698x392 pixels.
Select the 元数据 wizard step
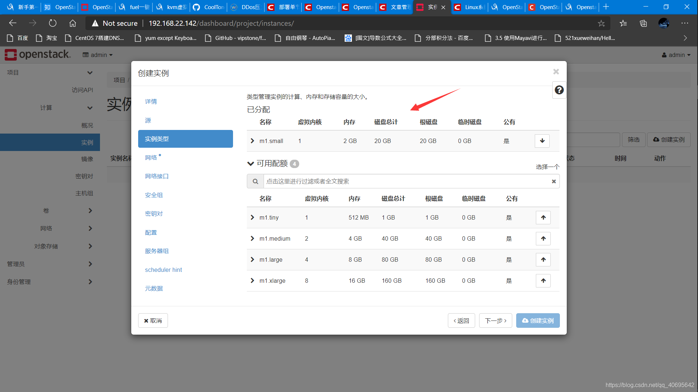point(154,289)
